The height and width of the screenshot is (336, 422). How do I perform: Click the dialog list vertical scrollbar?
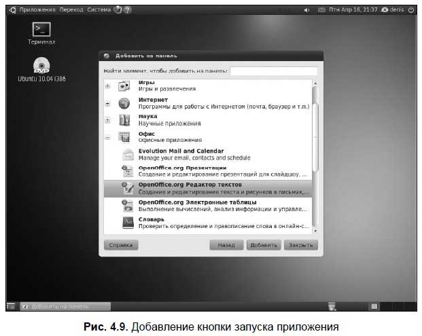coord(314,129)
